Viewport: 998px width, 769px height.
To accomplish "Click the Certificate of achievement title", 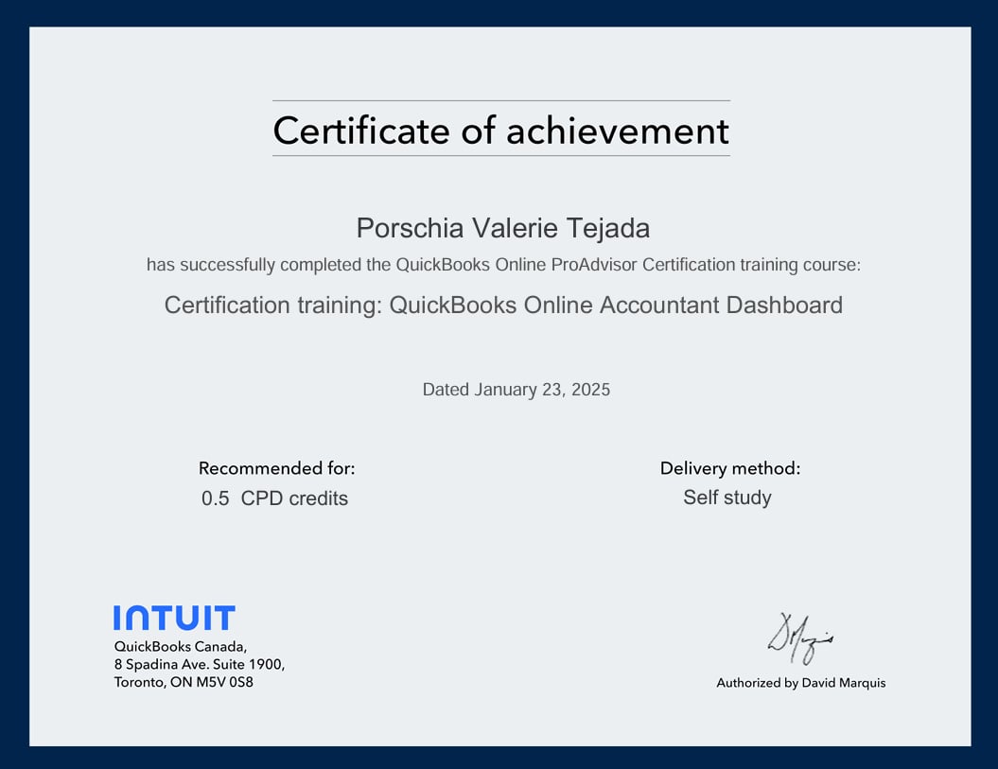I will pyautogui.click(x=500, y=131).
